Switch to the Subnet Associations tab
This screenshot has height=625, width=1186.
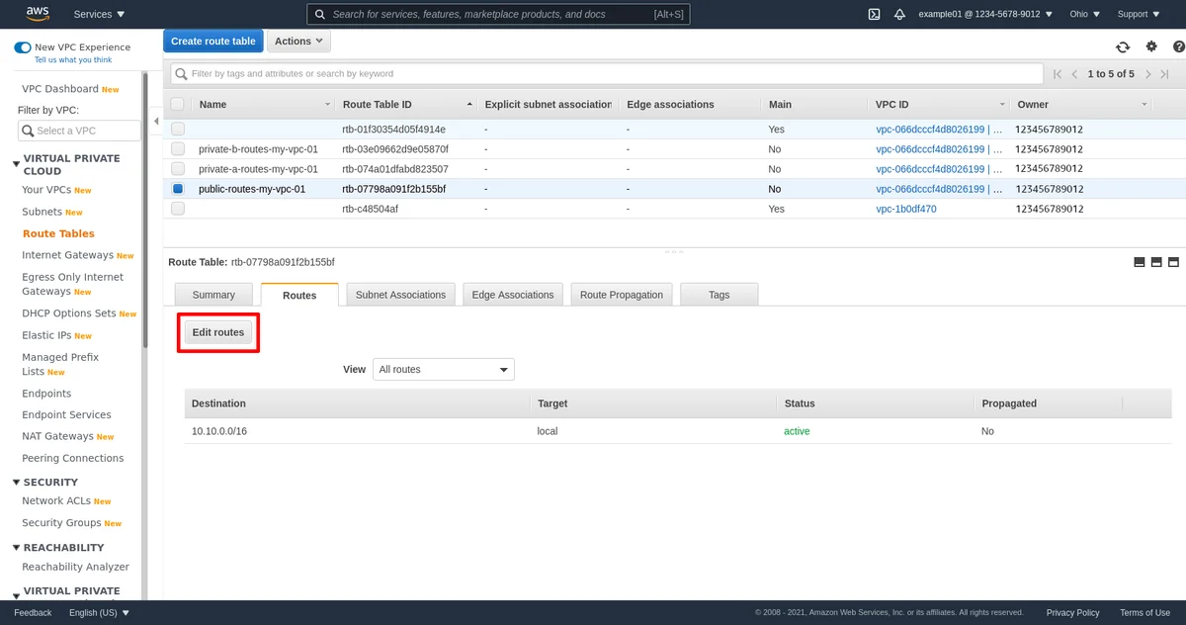400,295
